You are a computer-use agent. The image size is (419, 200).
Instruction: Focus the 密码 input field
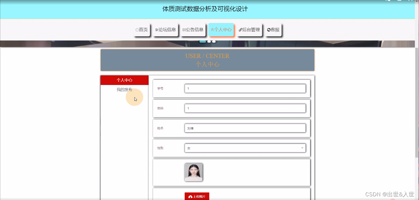pos(245,108)
